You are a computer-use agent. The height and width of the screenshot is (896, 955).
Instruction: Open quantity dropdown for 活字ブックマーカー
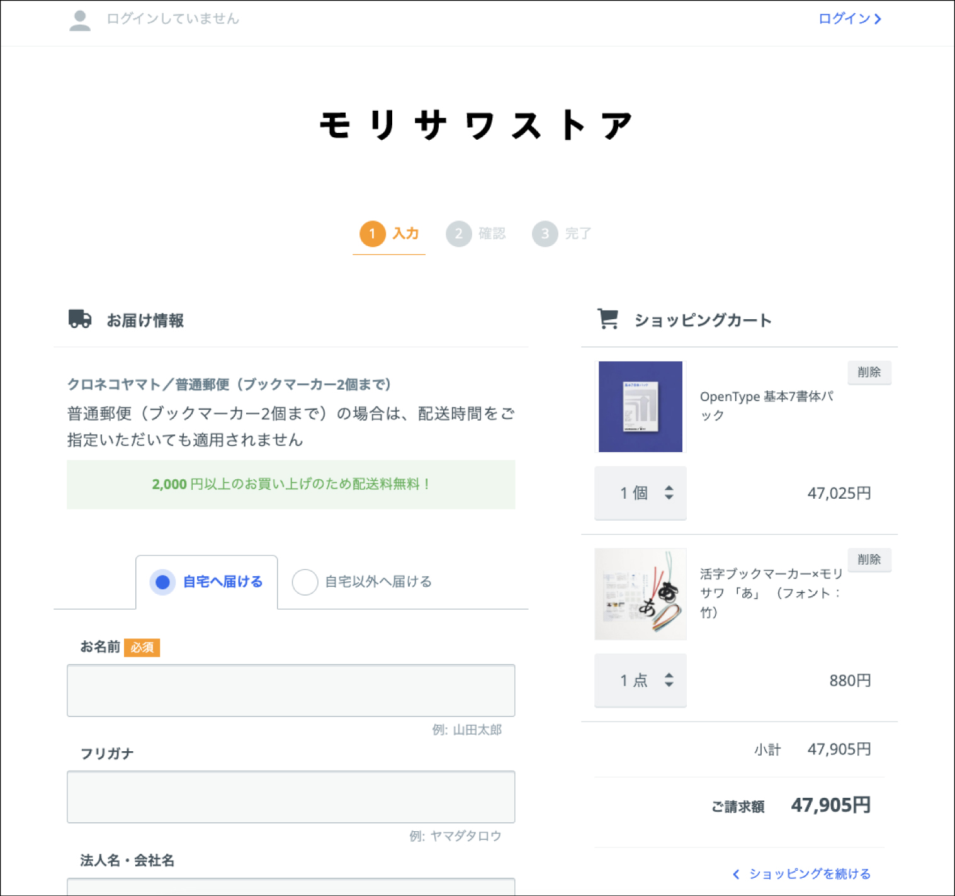pyautogui.click(x=640, y=680)
